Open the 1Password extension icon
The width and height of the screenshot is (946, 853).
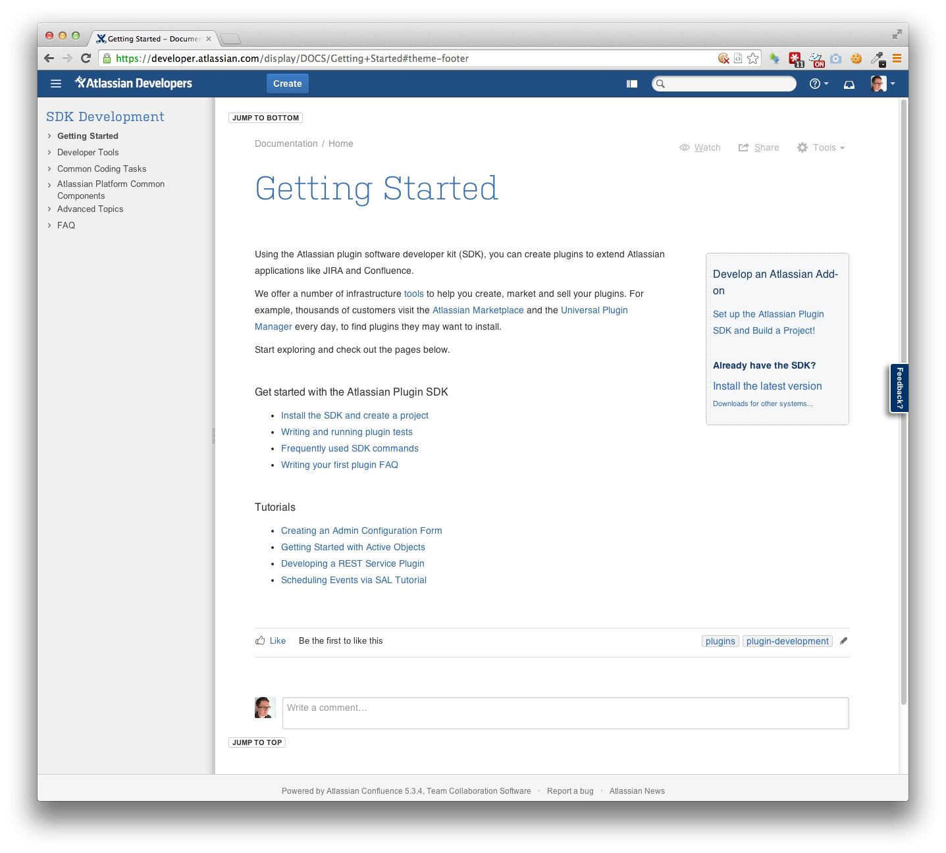pos(794,59)
